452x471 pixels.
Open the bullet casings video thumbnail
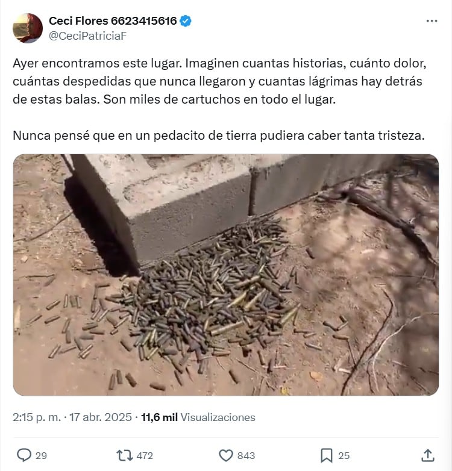point(226,275)
